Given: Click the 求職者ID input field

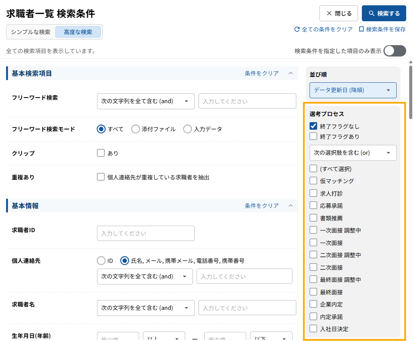Looking at the screenshot, I should 145,233.
